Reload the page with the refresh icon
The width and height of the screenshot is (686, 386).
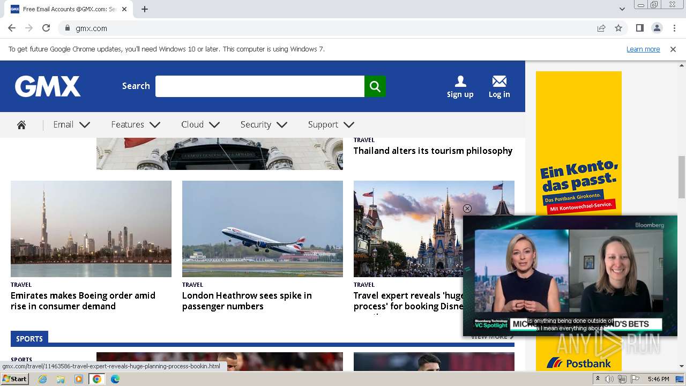[46, 28]
